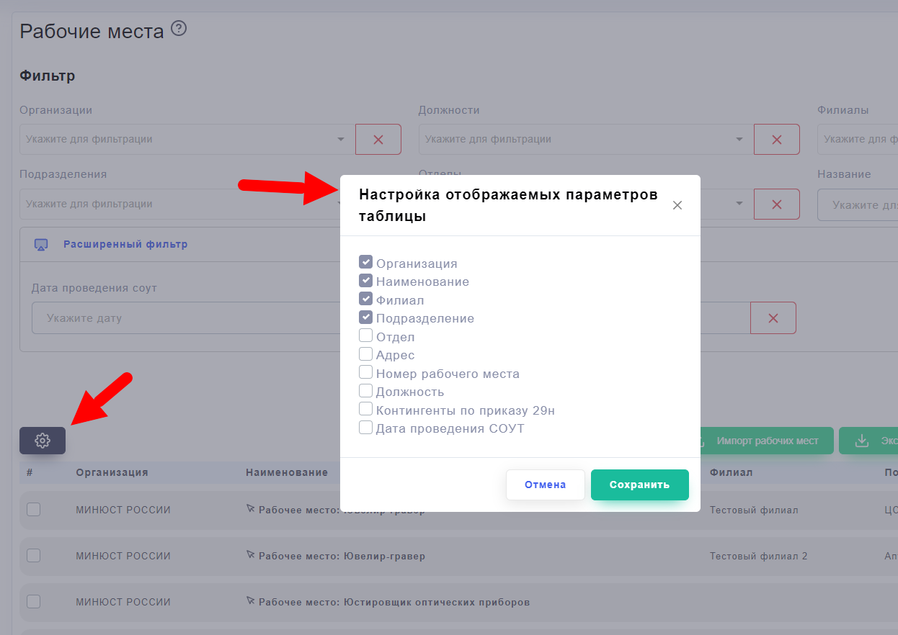Click the Дата проведения соут date field
898x635 pixels.
pos(180,318)
